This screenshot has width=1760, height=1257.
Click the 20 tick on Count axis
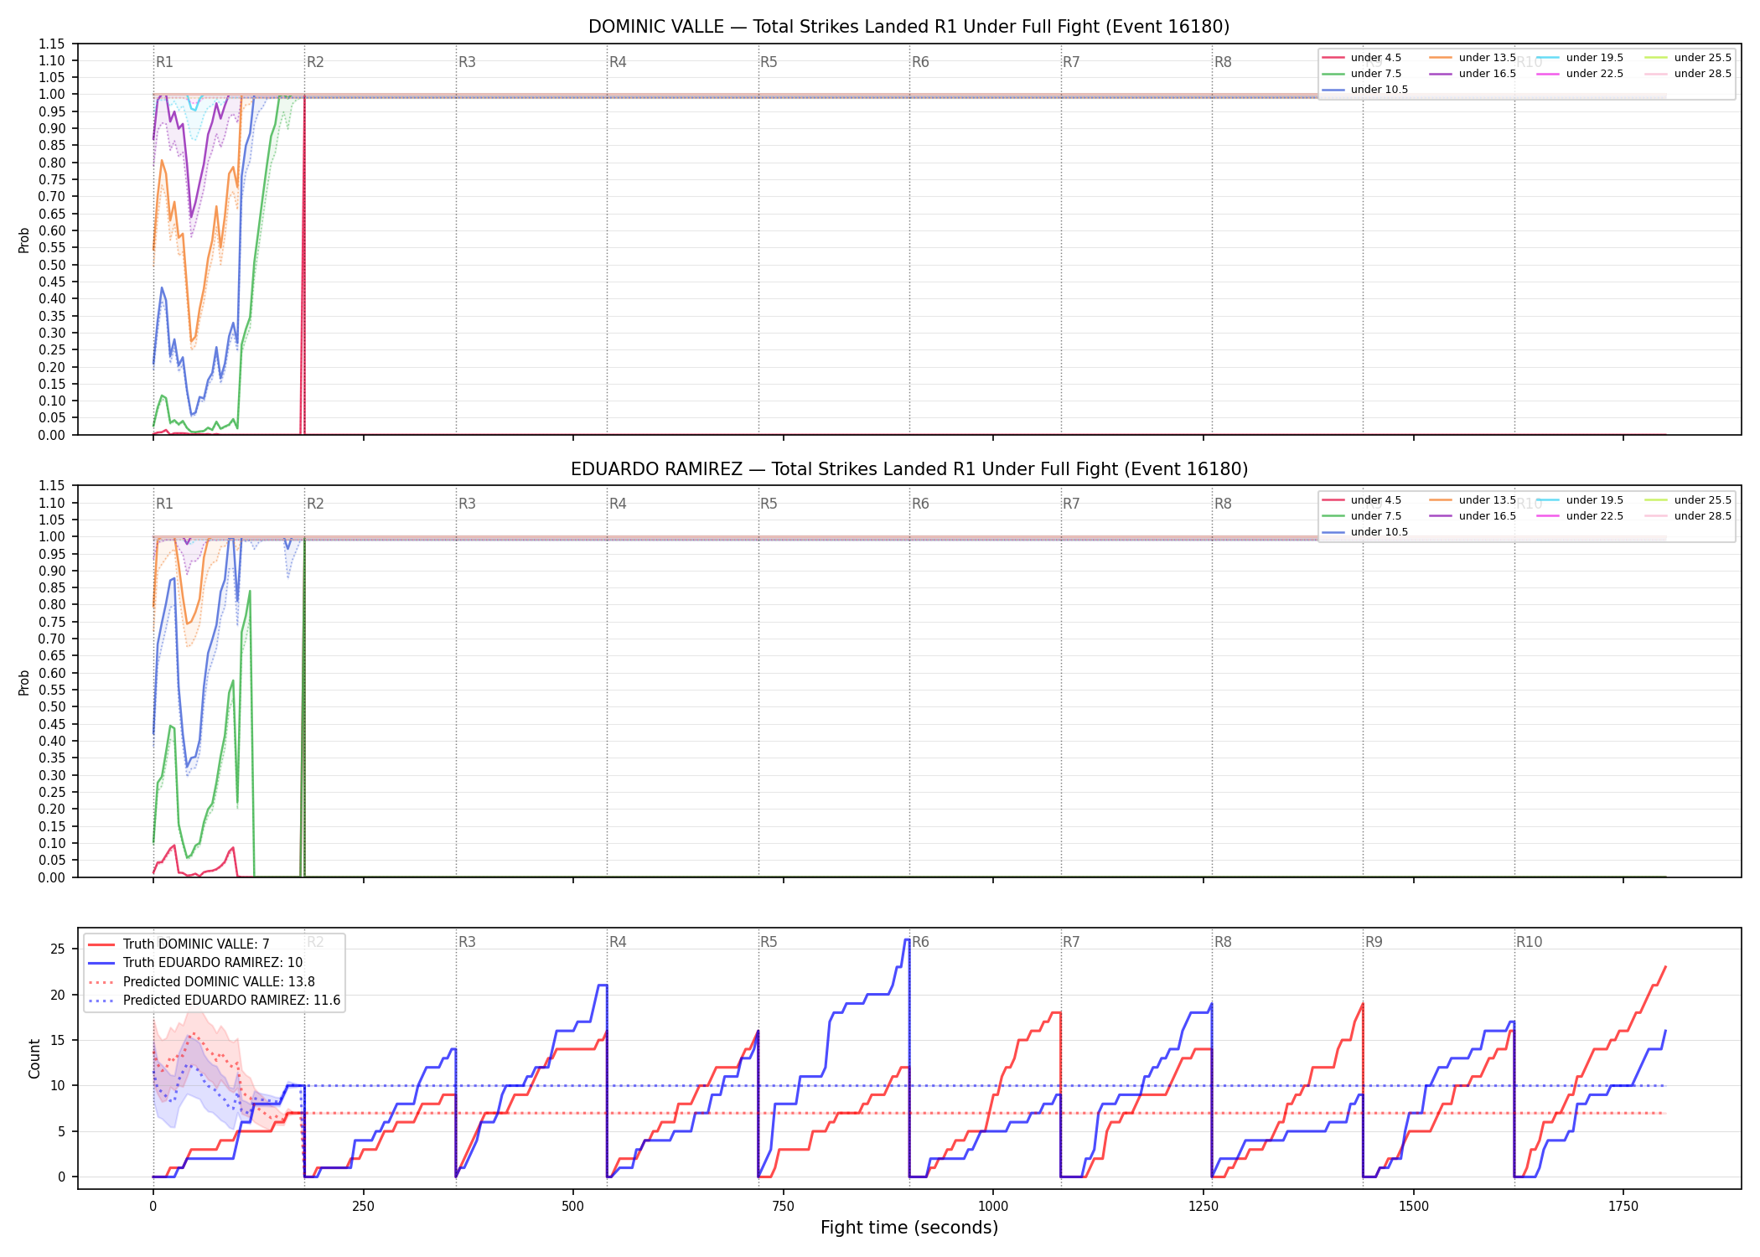tap(58, 995)
